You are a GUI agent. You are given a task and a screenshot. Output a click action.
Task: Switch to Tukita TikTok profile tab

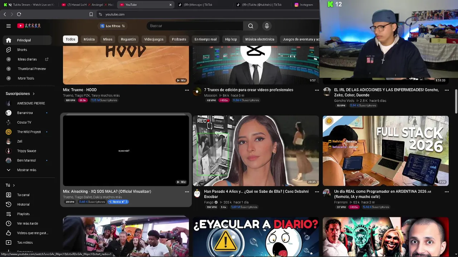pos(263,5)
